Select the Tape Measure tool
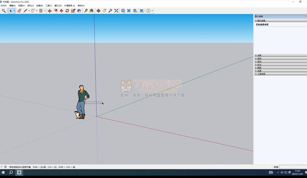 pos(86,11)
